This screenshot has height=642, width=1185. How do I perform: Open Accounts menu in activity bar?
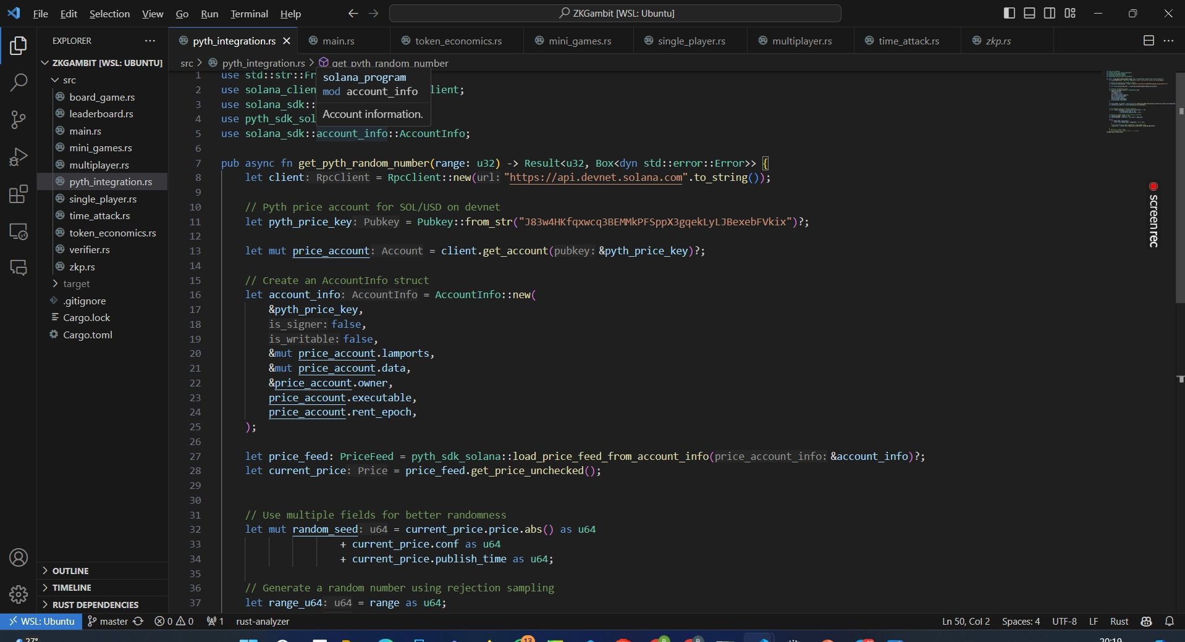coord(19,557)
